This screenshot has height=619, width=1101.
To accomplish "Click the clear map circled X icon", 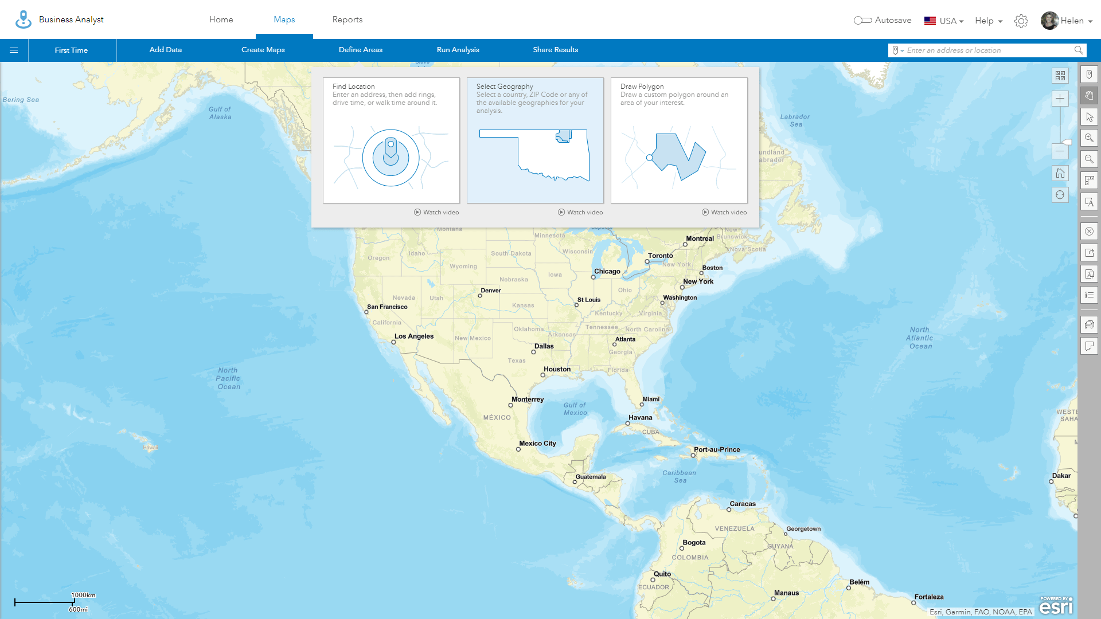I will click(x=1089, y=232).
